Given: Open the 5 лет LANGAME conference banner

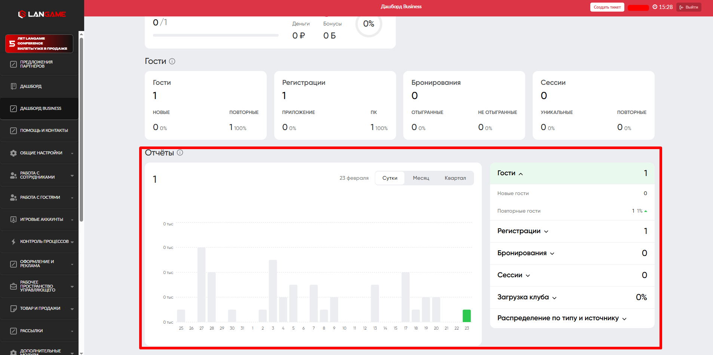Looking at the screenshot, I should click(x=39, y=44).
